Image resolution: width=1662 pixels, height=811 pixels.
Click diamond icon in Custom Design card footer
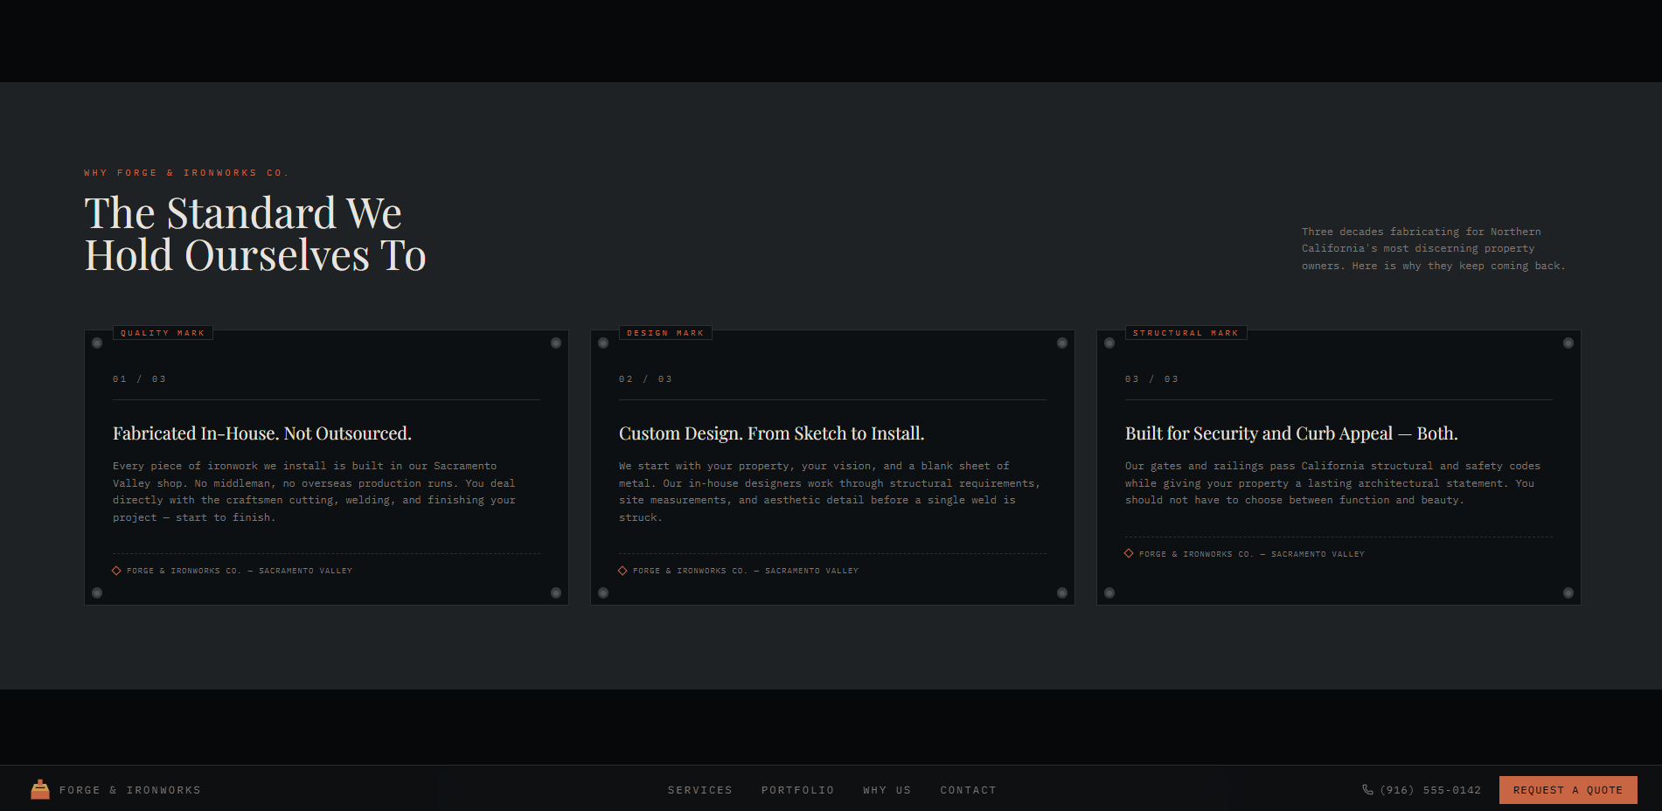click(x=622, y=570)
